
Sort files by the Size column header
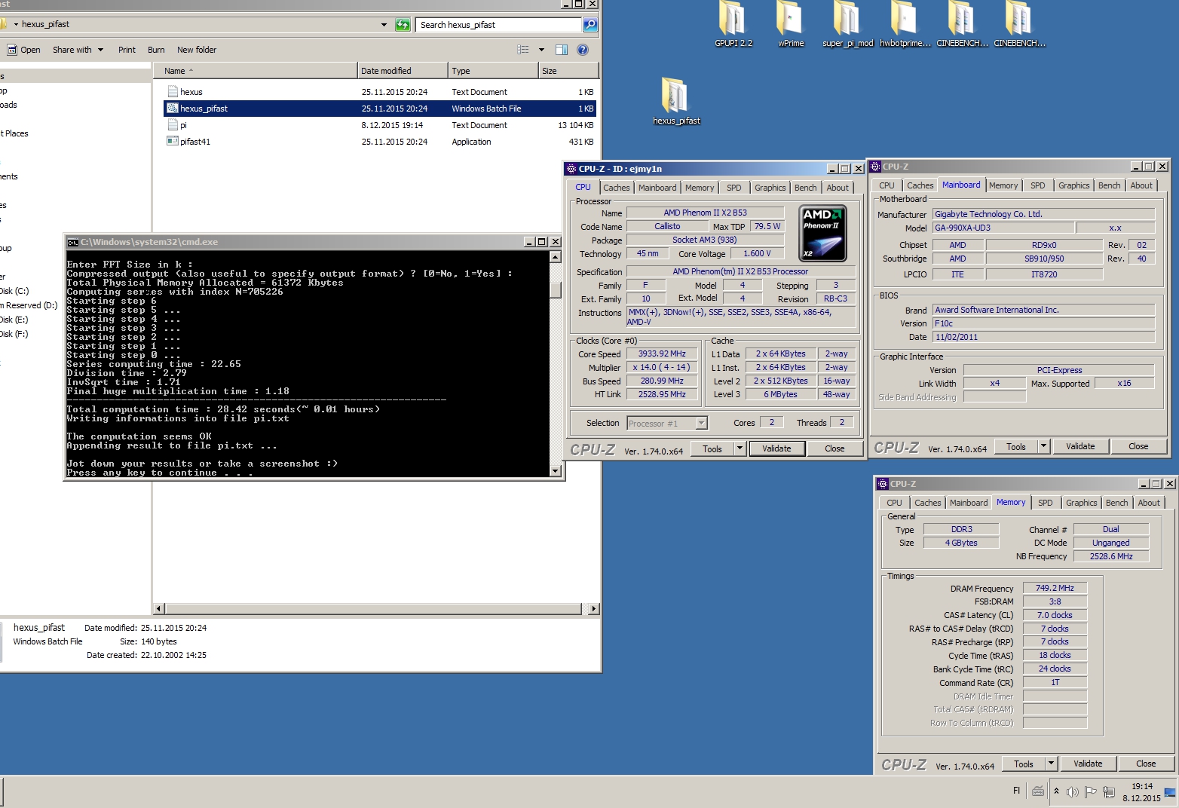[x=568, y=71]
